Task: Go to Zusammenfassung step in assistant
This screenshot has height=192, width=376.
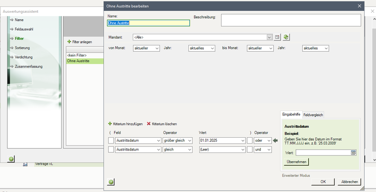Action: tap(29, 66)
